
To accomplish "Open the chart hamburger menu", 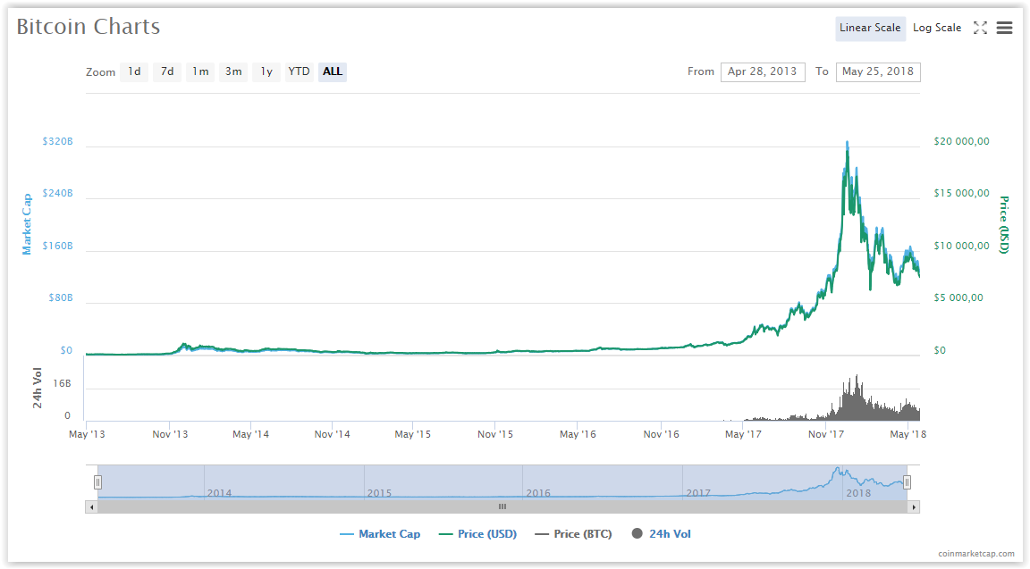I will tap(1004, 28).
